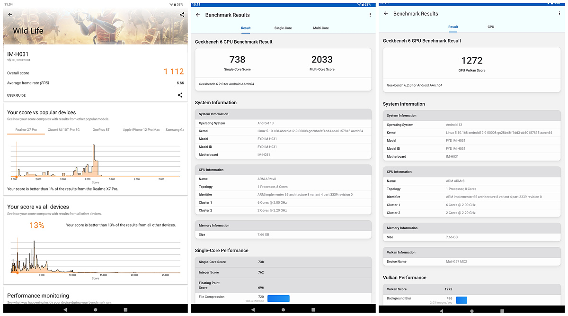Tap the Android home circle in the 3DMark window
Image resolution: width=568 pixels, height=316 pixels.
coord(96,309)
